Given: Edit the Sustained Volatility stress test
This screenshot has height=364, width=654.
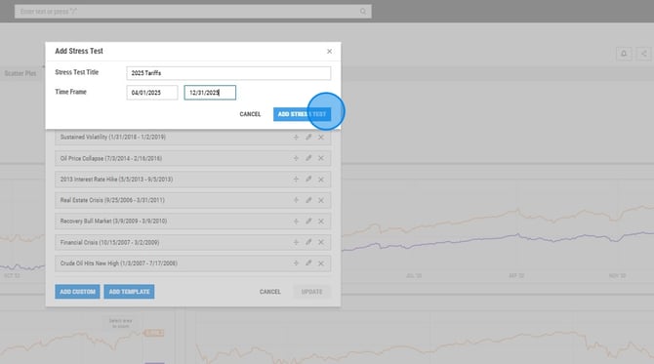Looking at the screenshot, I should [x=308, y=138].
